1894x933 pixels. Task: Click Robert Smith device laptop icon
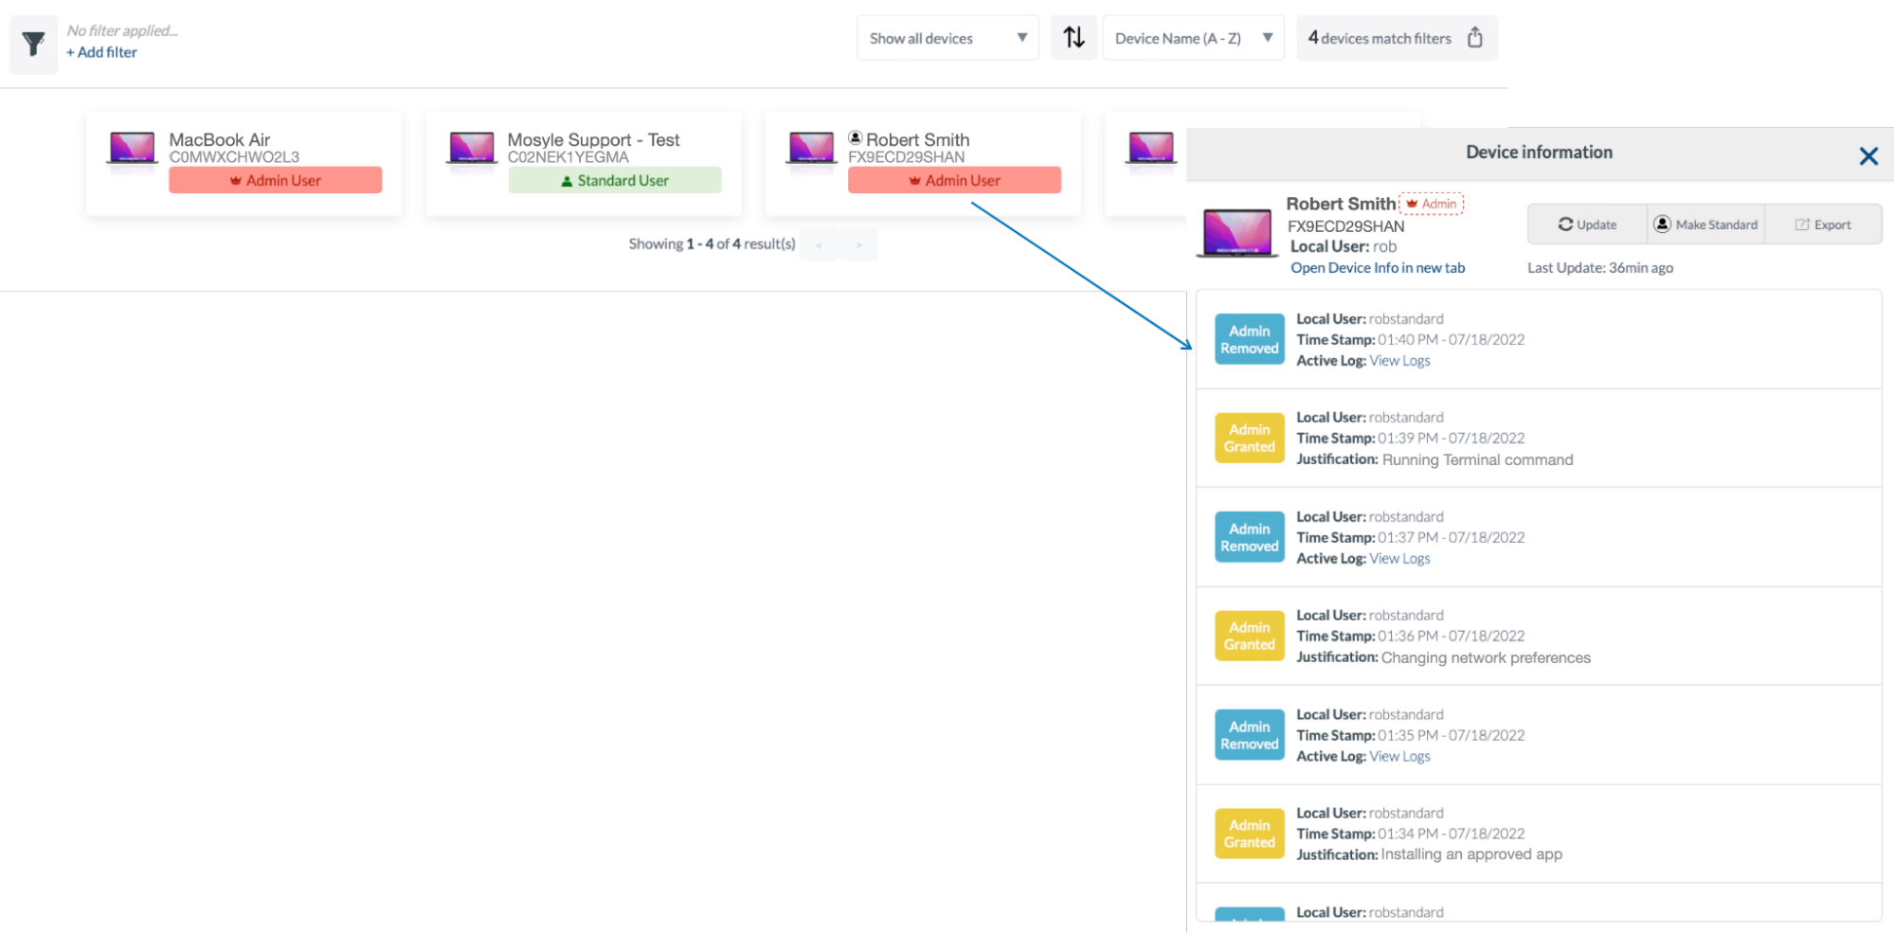tap(811, 150)
